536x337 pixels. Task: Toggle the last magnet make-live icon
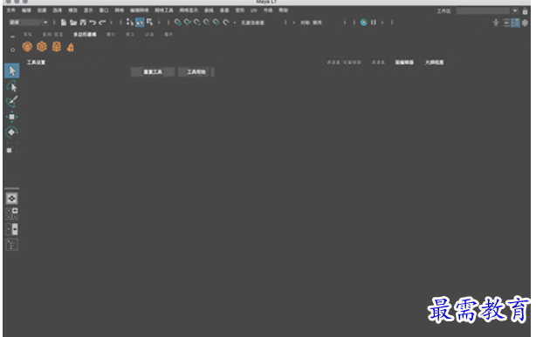pos(226,23)
